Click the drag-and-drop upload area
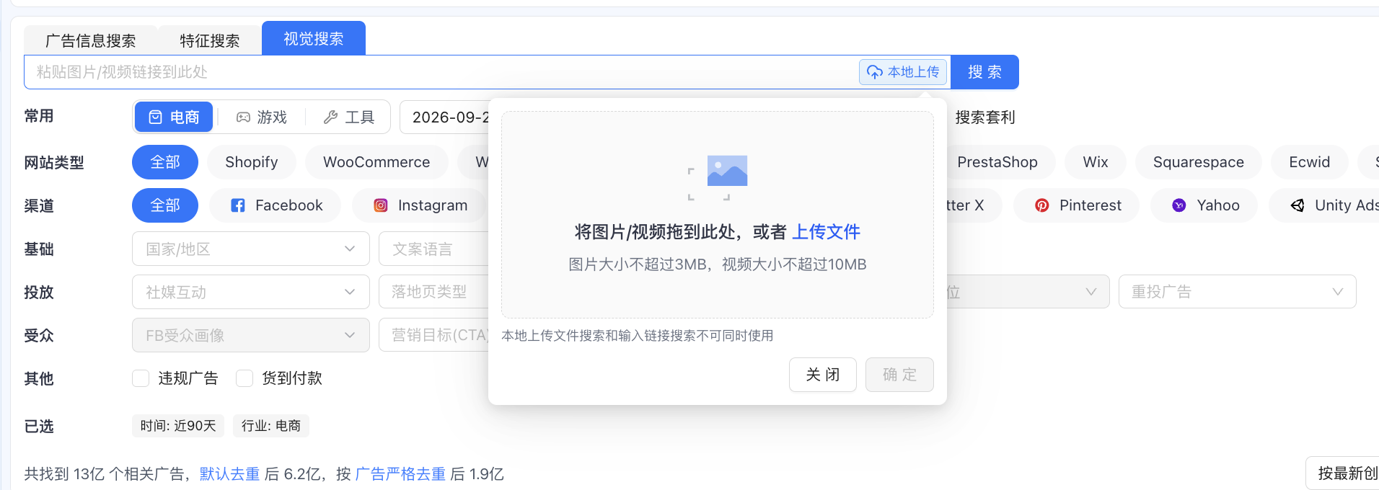The width and height of the screenshot is (1379, 490). point(718,215)
